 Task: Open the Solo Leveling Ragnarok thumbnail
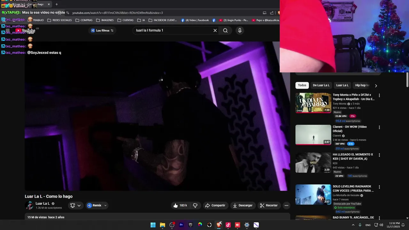(313, 195)
